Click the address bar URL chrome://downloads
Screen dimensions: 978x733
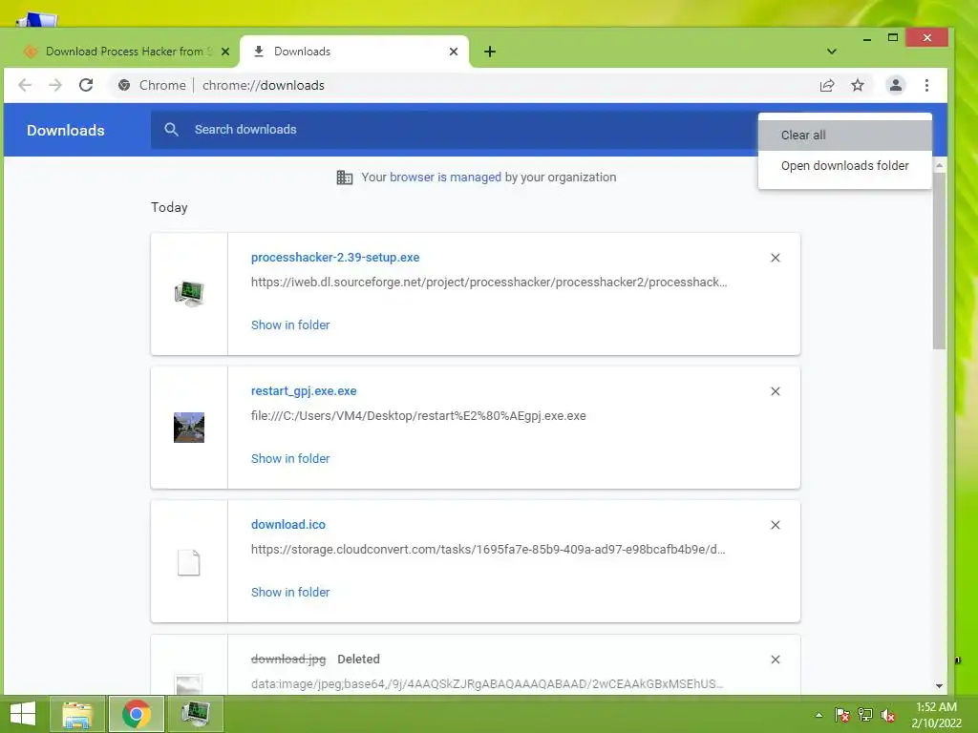pyautogui.click(x=264, y=85)
